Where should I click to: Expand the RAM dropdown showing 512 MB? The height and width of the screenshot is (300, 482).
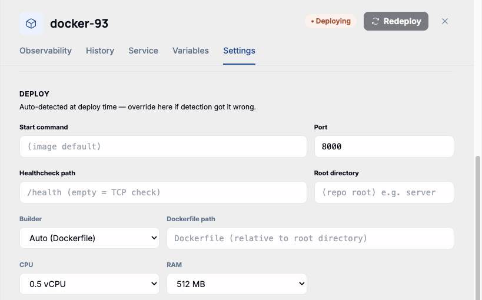(237, 284)
